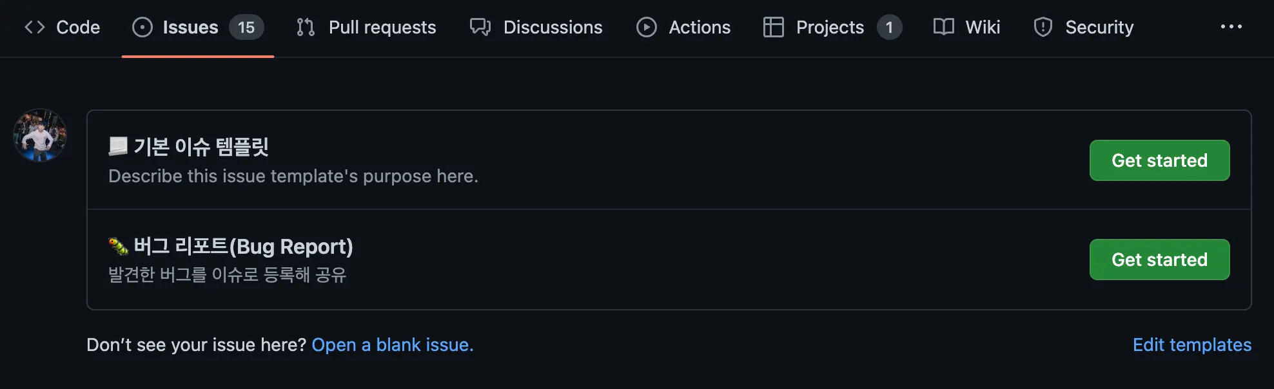This screenshot has height=389, width=1274.
Task: Click the Code brackets icon
Action: pyautogui.click(x=35, y=27)
